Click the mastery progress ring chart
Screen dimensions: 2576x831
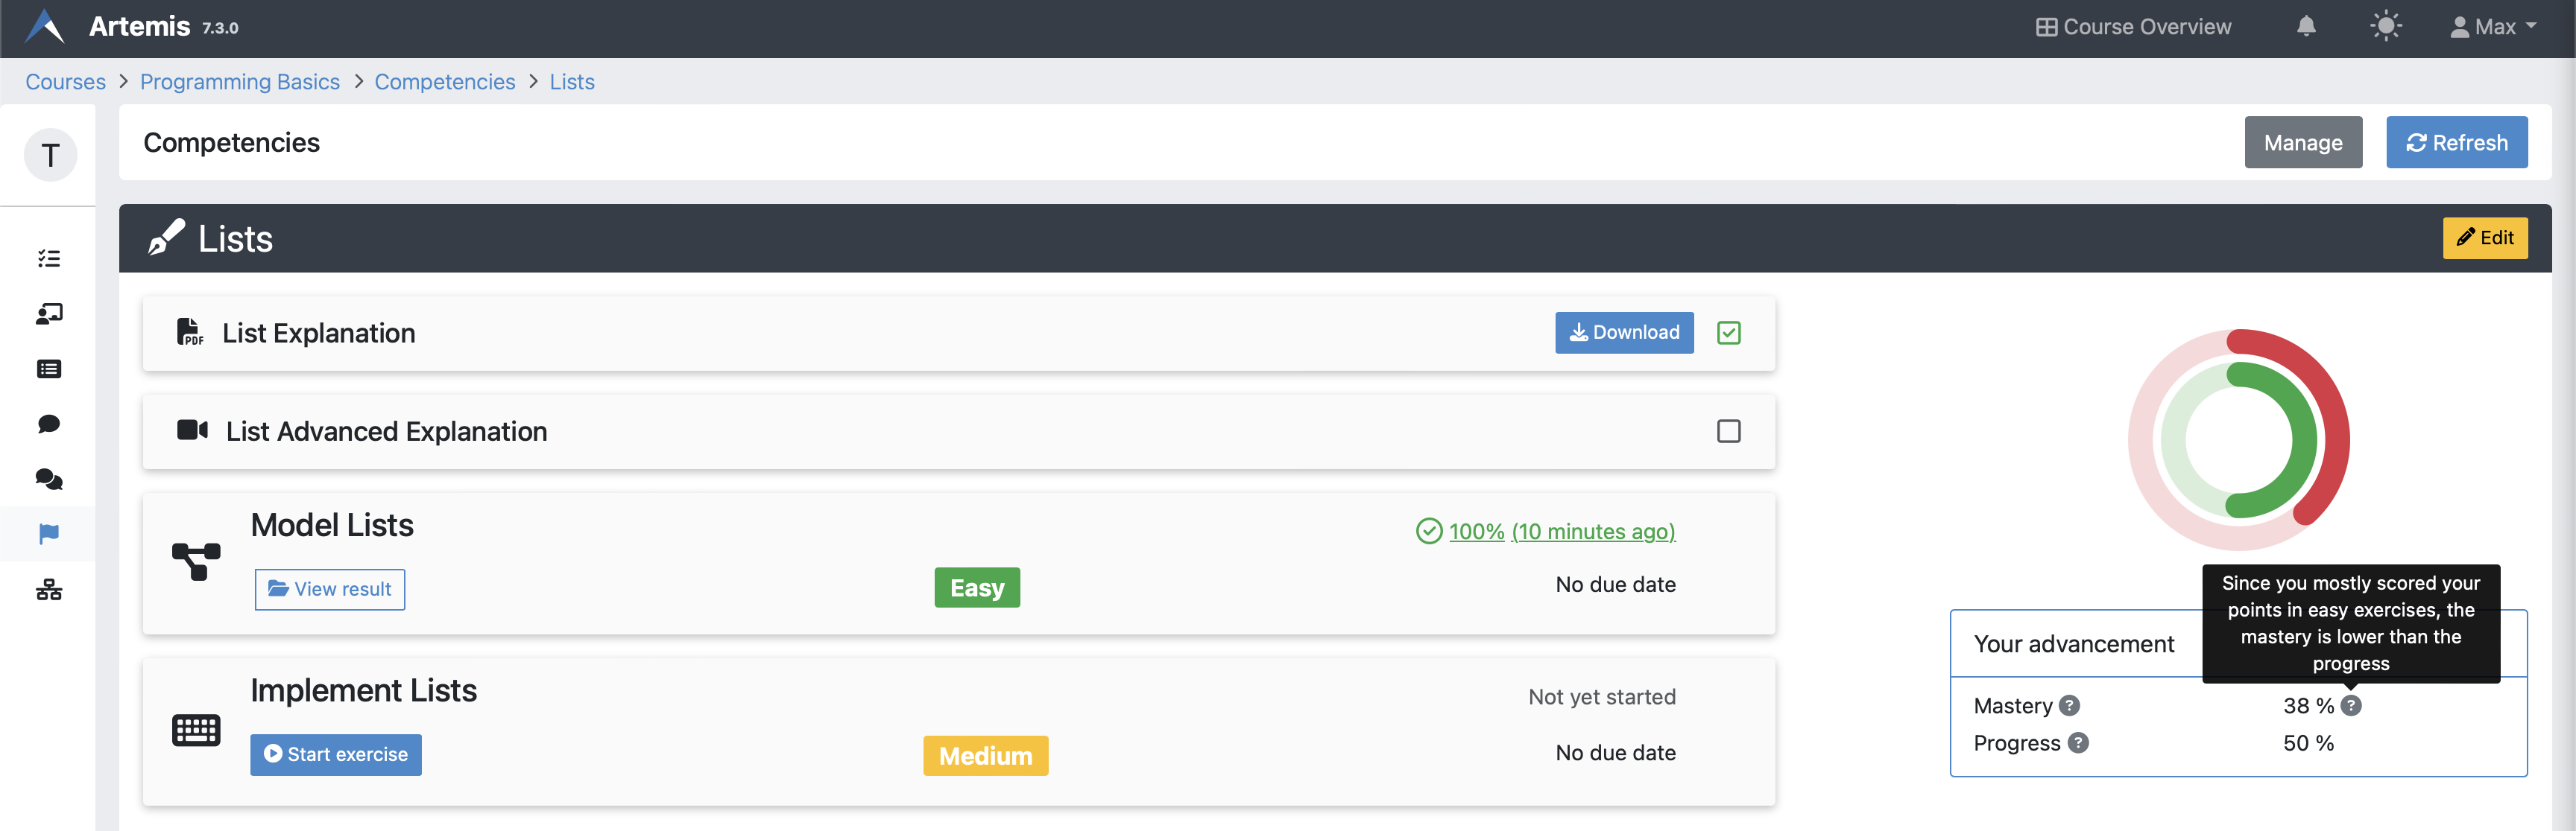(2238, 439)
